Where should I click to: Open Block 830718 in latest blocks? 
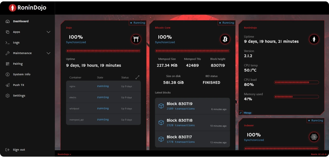point(192,122)
